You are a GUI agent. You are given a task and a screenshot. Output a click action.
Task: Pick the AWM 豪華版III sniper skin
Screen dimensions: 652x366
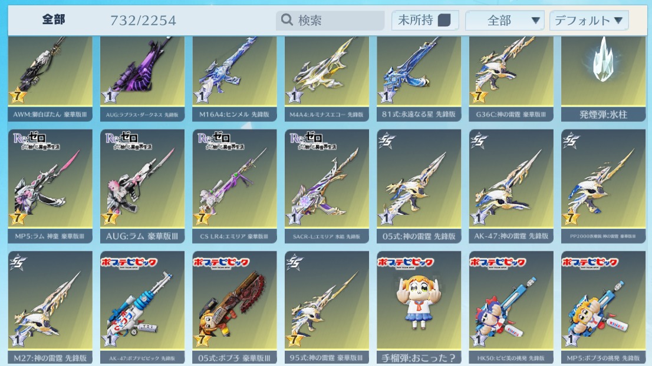(50, 79)
